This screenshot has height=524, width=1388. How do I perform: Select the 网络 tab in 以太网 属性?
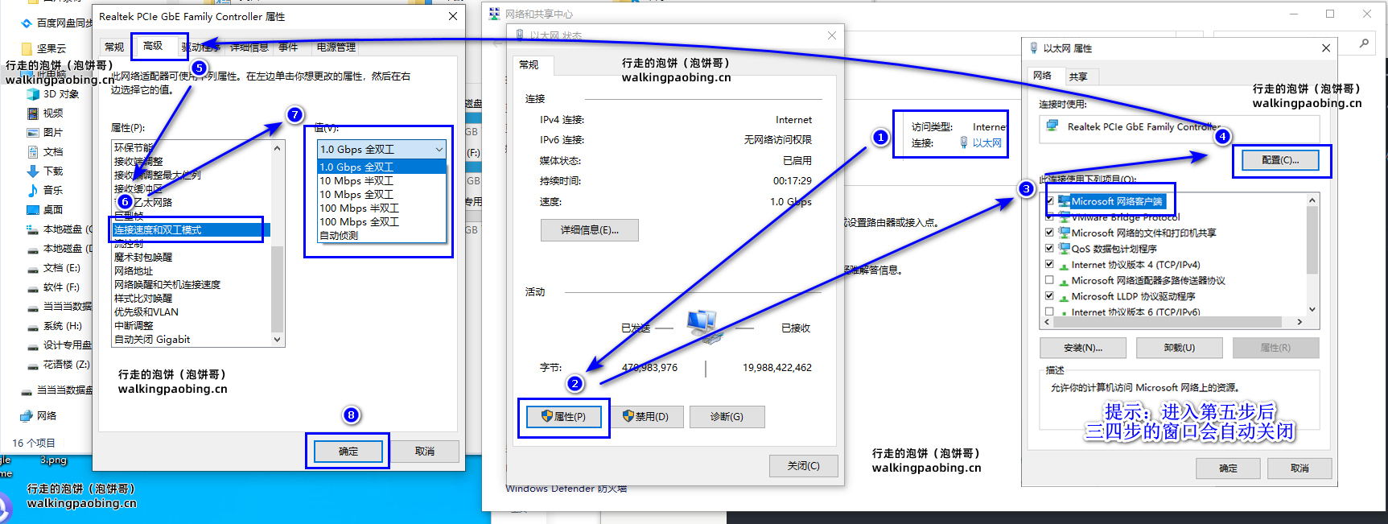tap(1043, 75)
